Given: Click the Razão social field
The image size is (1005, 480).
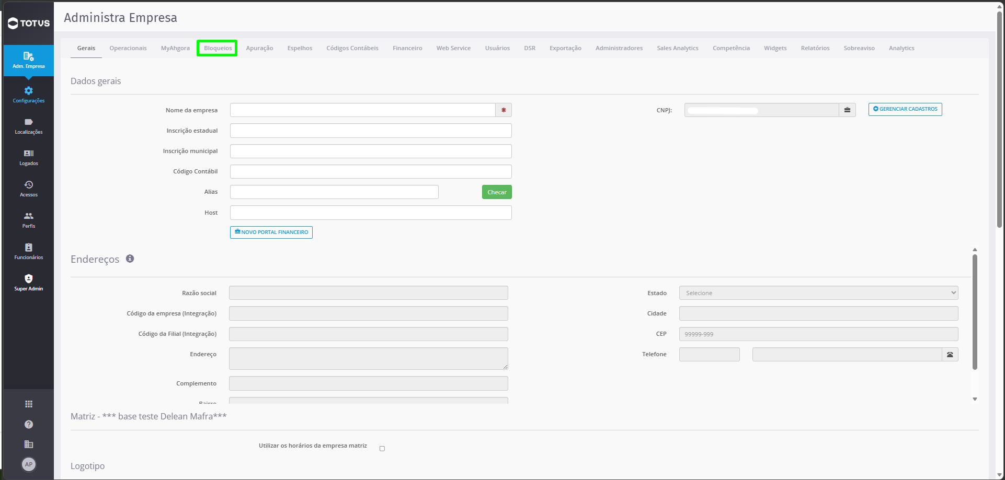Looking at the screenshot, I should coord(369,293).
